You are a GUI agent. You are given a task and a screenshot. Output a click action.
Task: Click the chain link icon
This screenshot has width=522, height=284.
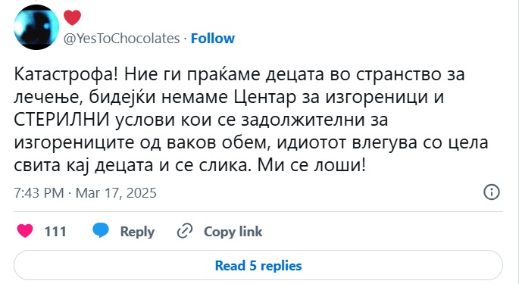point(185,231)
